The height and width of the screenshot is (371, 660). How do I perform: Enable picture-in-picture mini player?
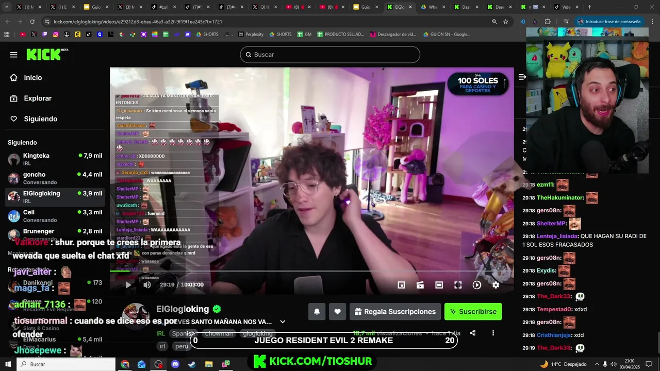click(401, 285)
